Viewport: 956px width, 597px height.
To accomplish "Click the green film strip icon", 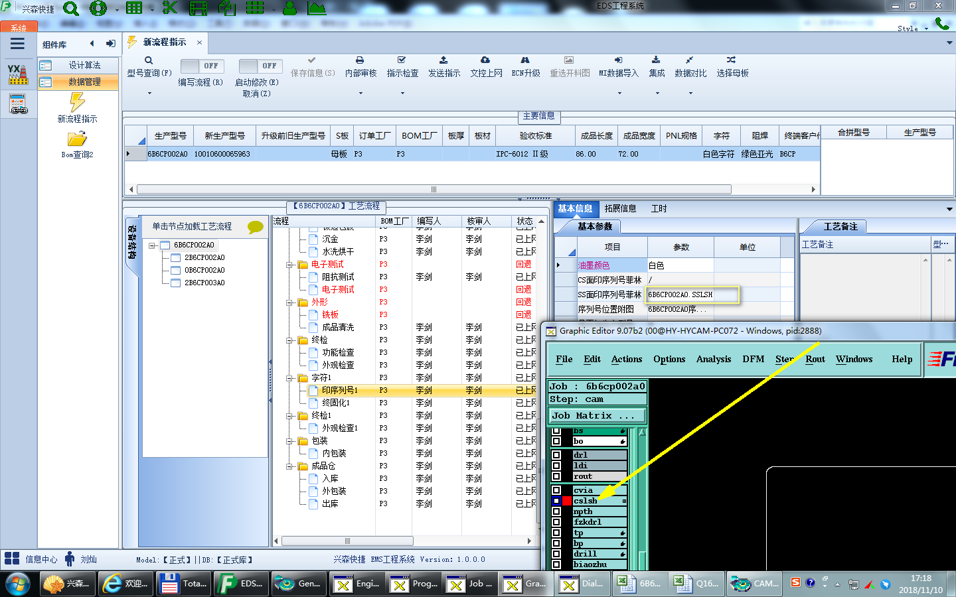I will coord(198,8).
